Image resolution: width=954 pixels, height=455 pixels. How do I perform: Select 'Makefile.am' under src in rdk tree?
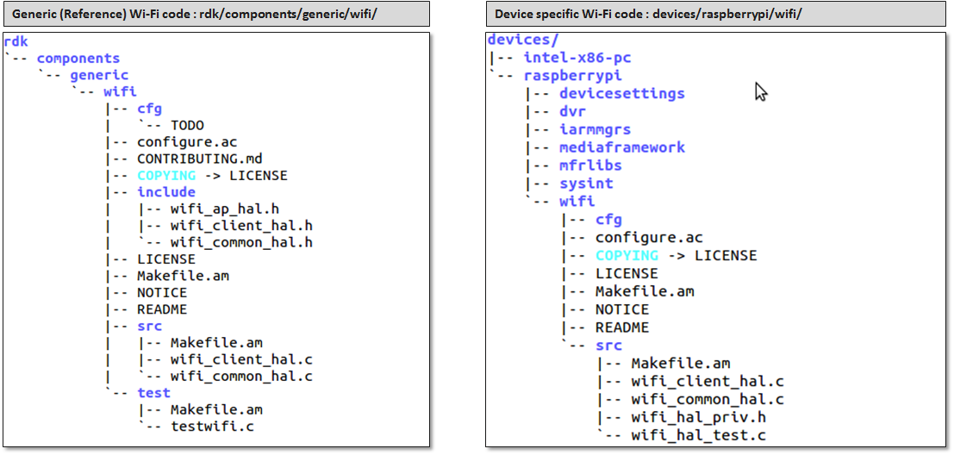coord(216,343)
